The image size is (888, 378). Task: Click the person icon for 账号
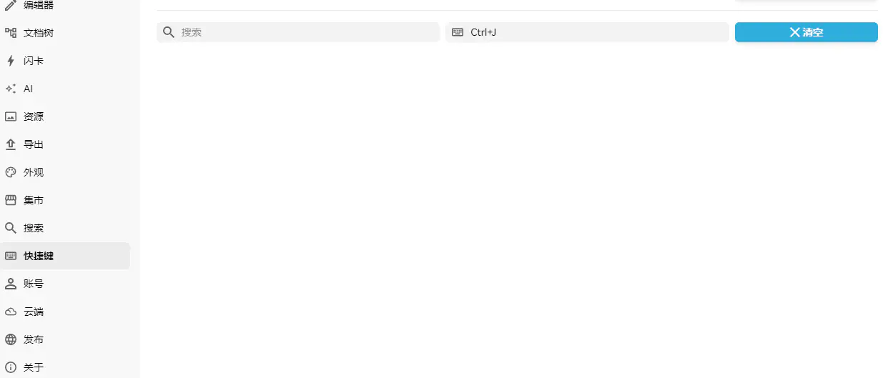point(11,284)
